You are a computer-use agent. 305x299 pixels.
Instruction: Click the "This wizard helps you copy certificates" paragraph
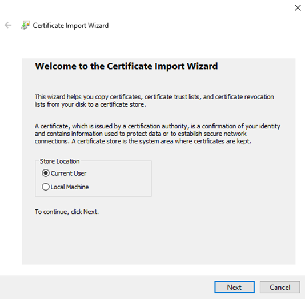pos(154,100)
